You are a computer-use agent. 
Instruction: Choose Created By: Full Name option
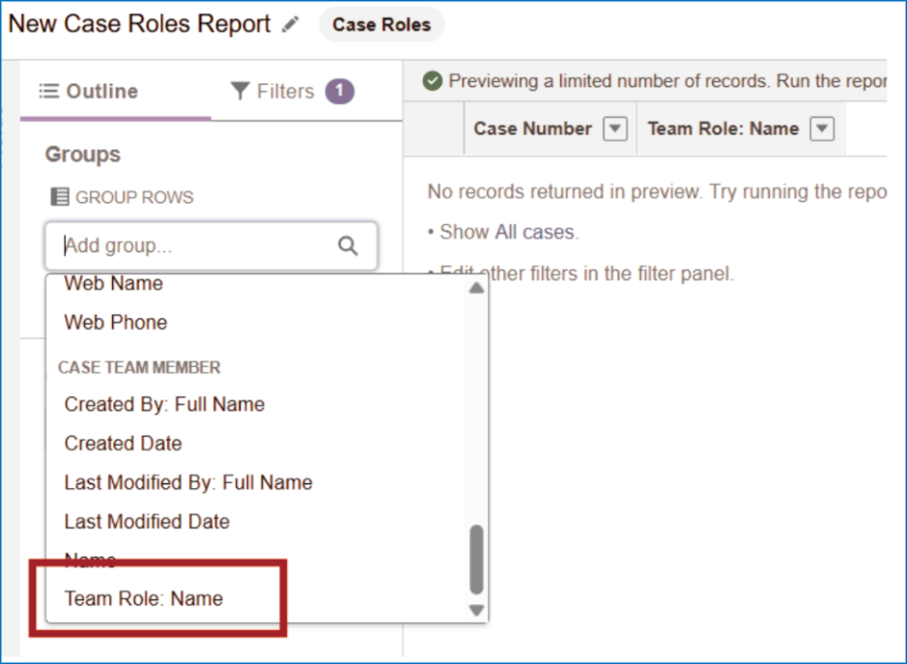tap(164, 404)
